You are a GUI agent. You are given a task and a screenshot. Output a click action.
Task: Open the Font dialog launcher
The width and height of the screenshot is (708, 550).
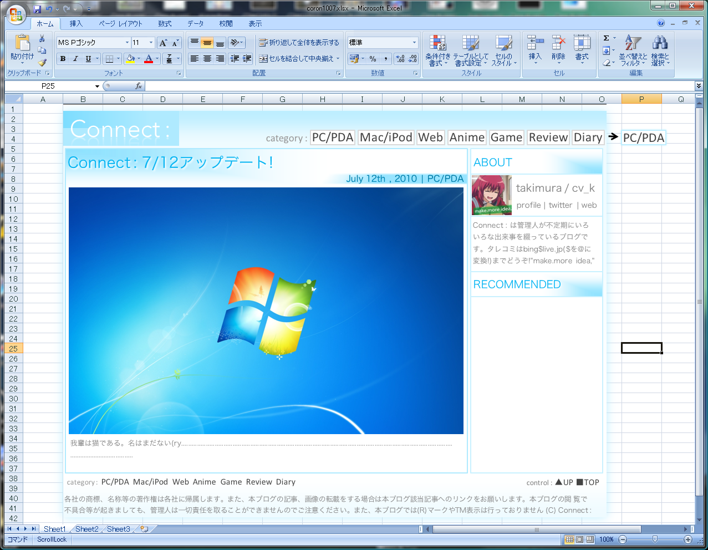point(179,73)
